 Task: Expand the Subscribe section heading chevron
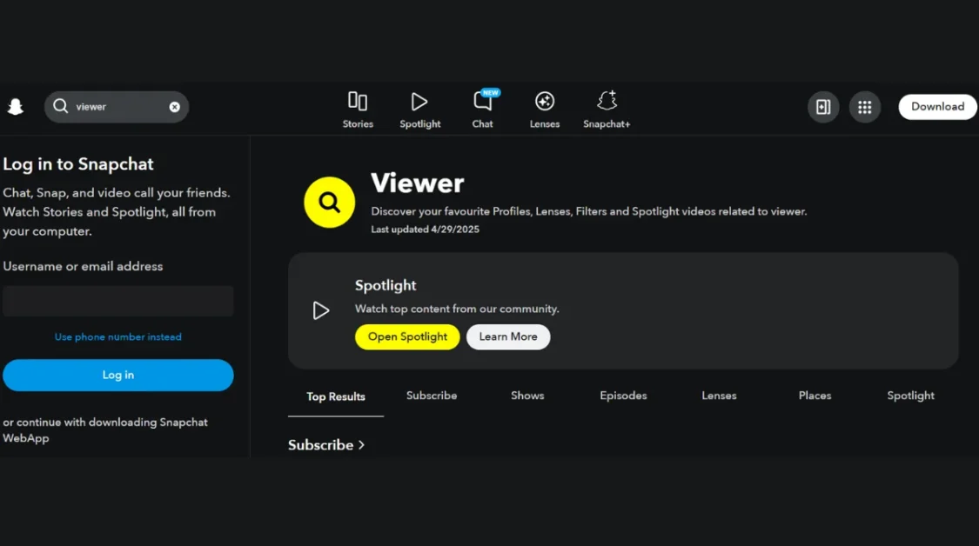[x=361, y=445]
